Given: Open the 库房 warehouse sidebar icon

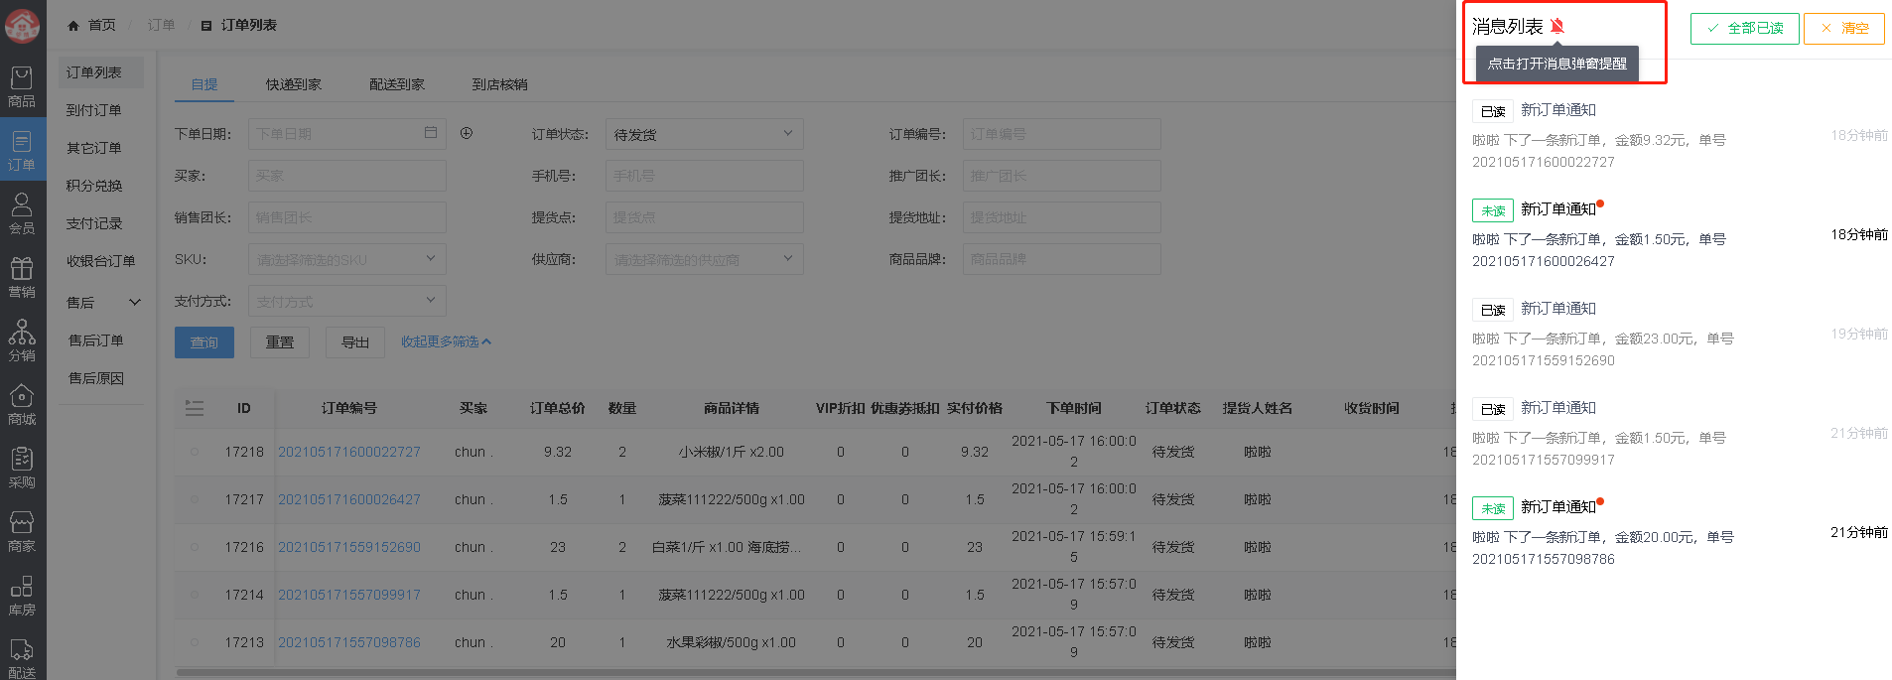Looking at the screenshot, I should click(22, 596).
